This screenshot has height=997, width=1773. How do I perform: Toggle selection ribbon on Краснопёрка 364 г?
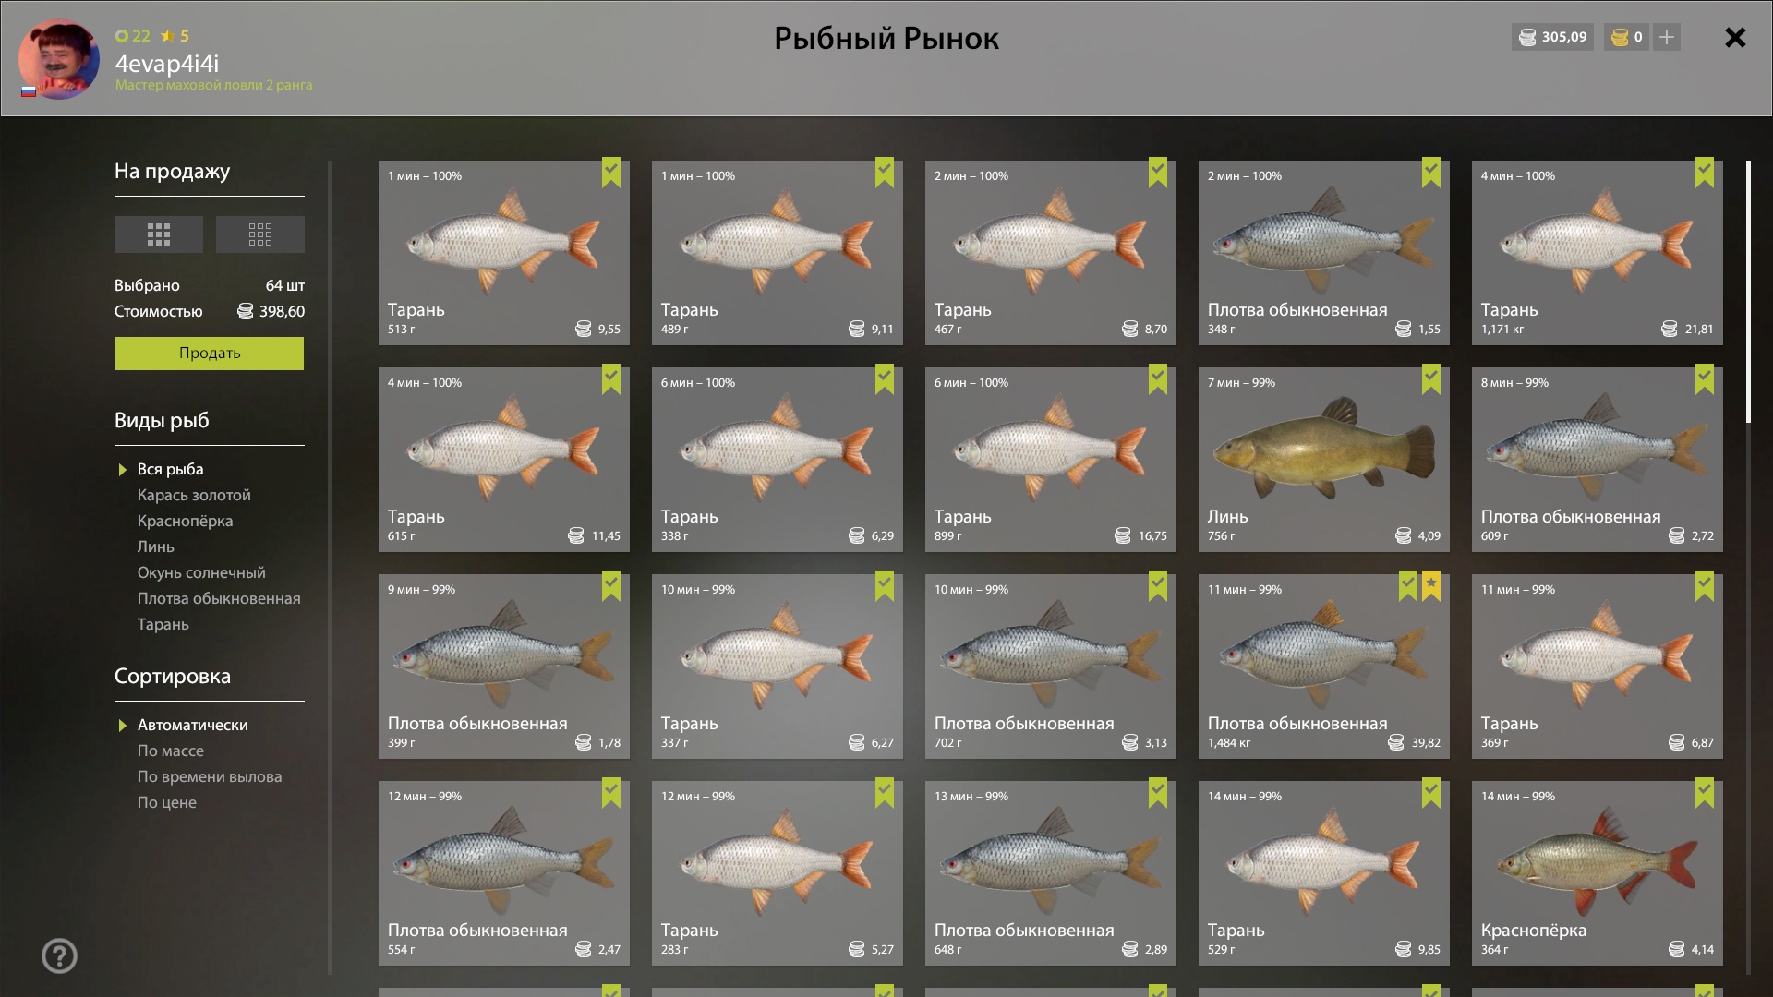[1704, 792]
